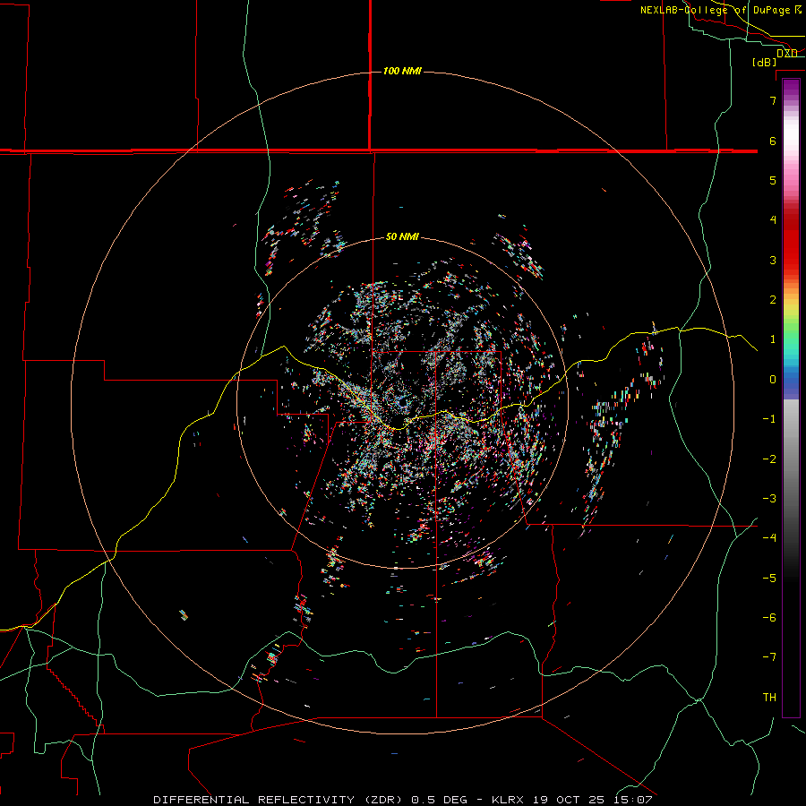Image resolution: width=806 pixels, height=806 pixels.
Task: Click the 2 value on color scale
Action: coord(773,300)
